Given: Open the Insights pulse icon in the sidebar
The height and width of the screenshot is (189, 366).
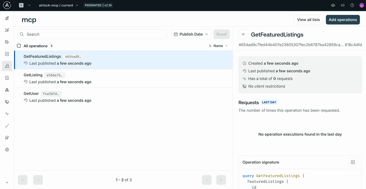Looking at the screenshot, I should click(x=7, y=114).
